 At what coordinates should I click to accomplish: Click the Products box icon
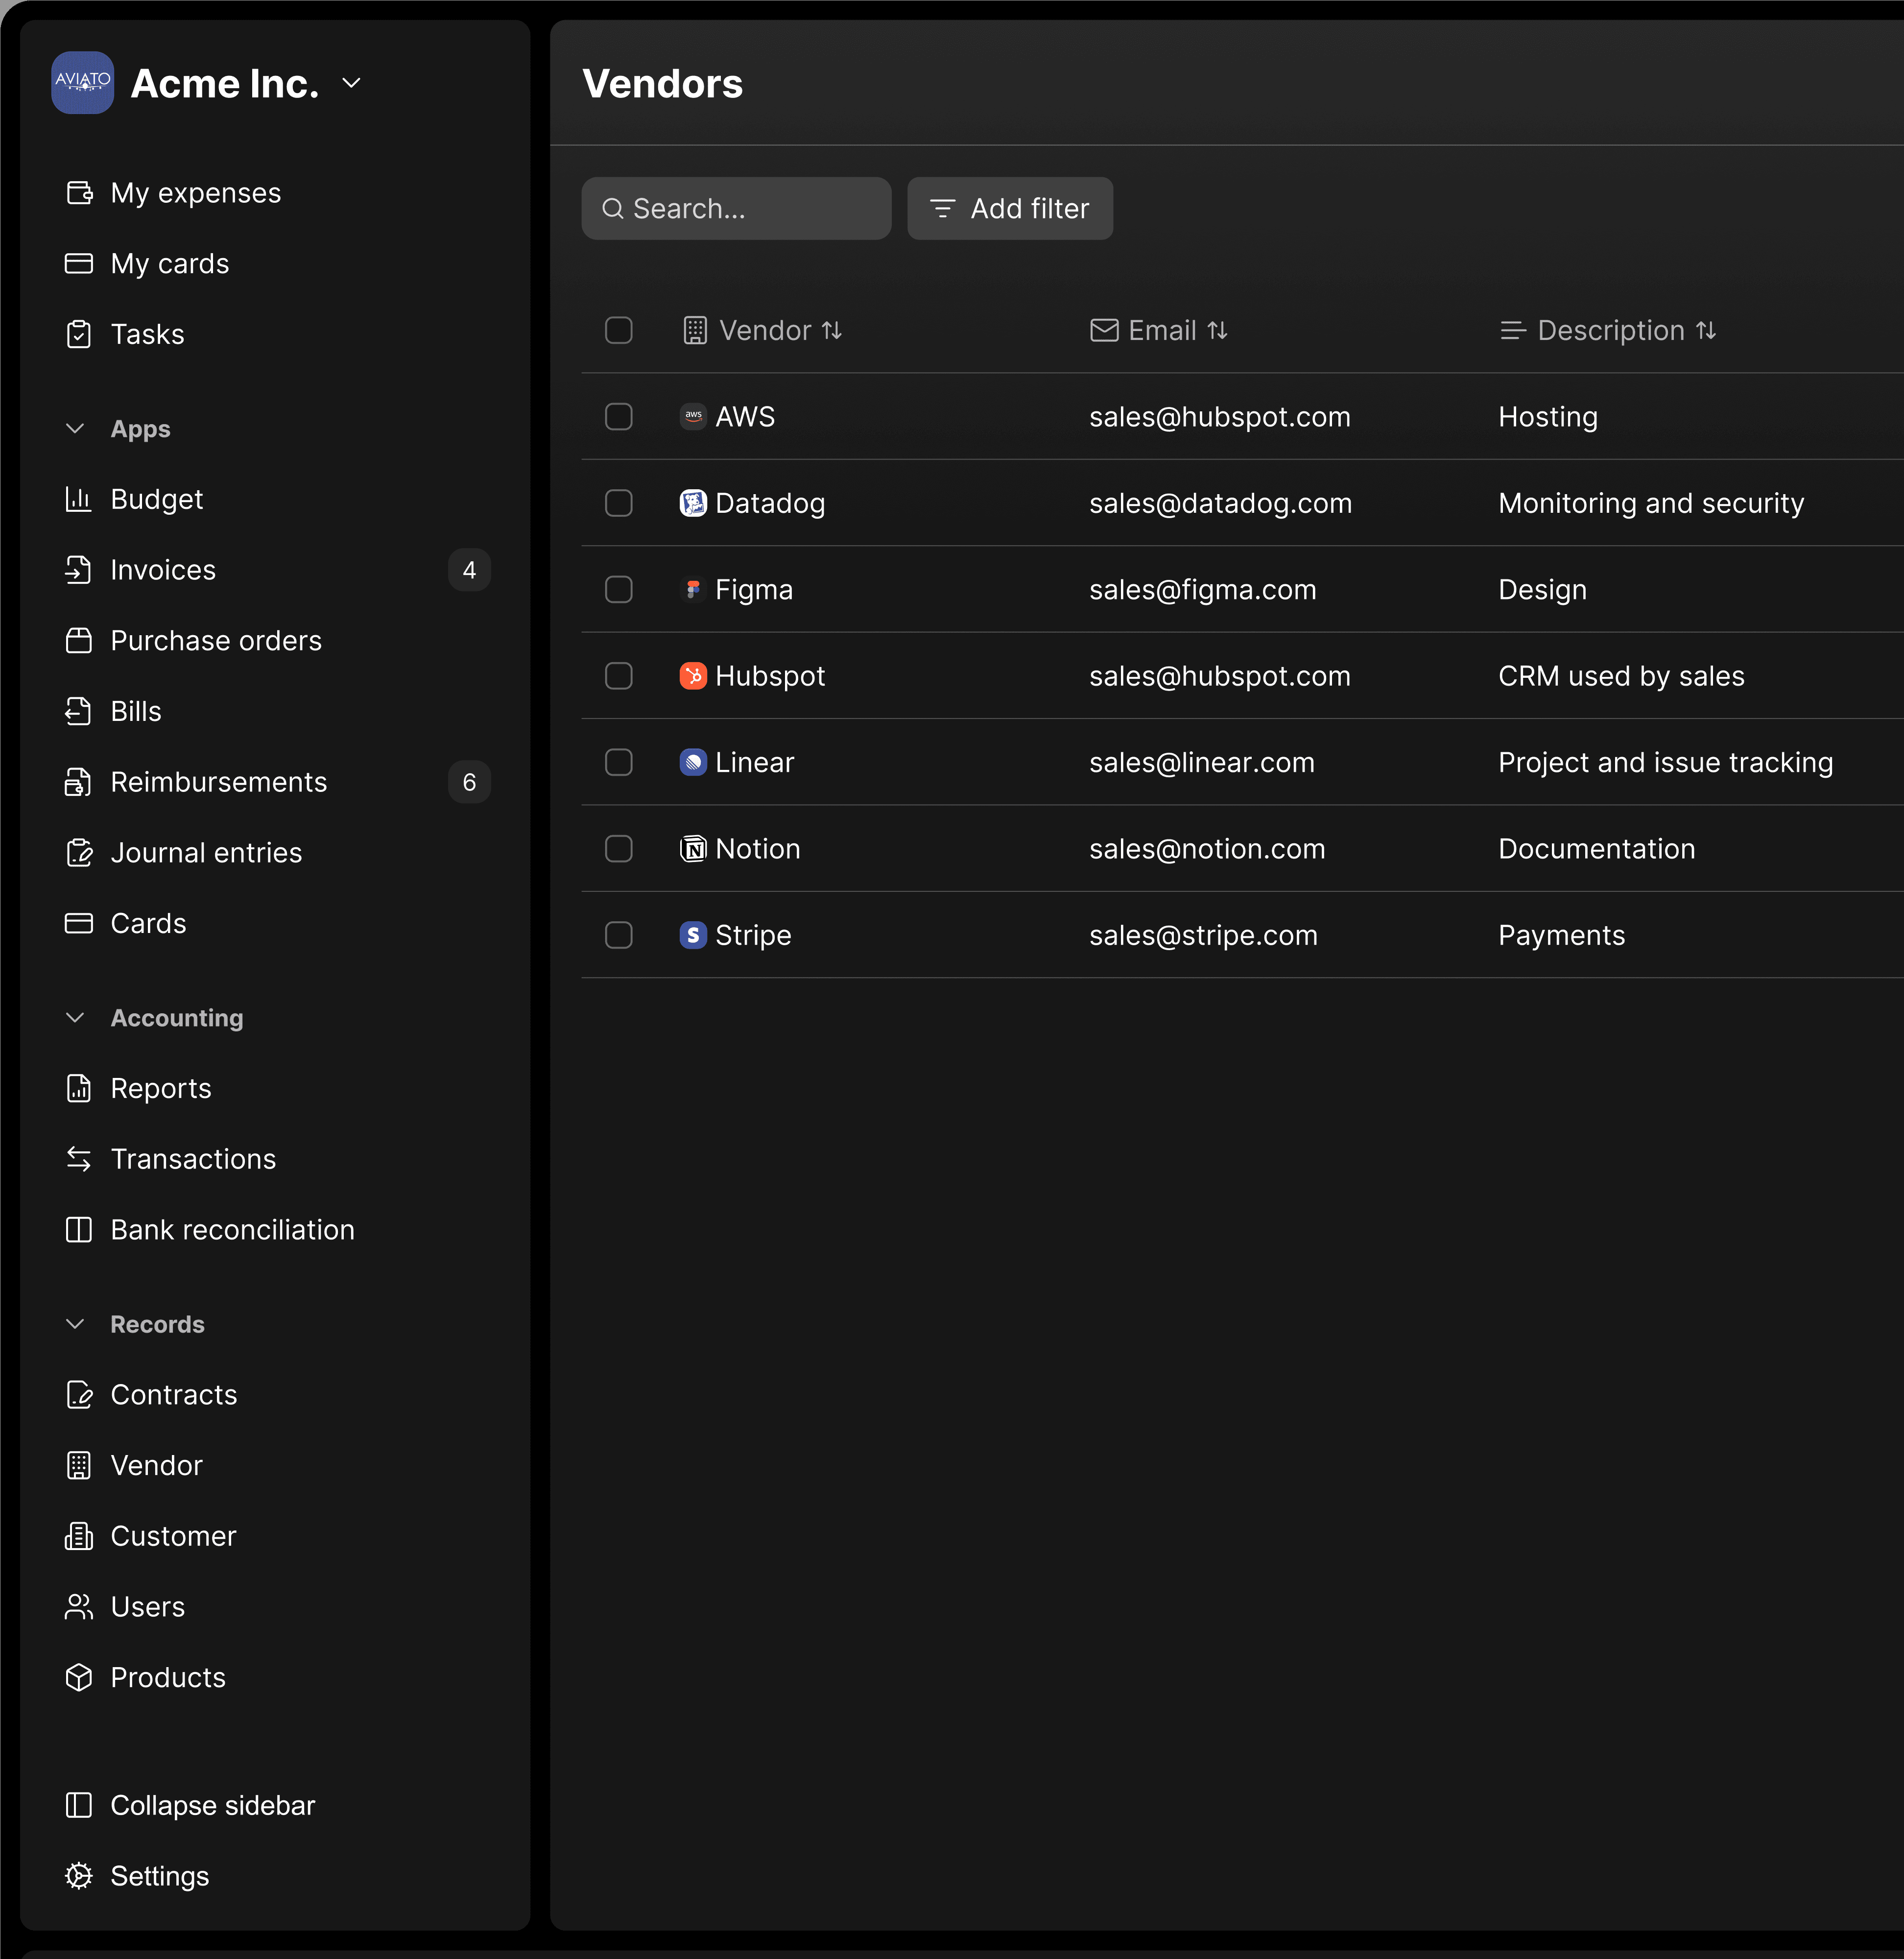pyautogui.click(x=79, y=1677)
